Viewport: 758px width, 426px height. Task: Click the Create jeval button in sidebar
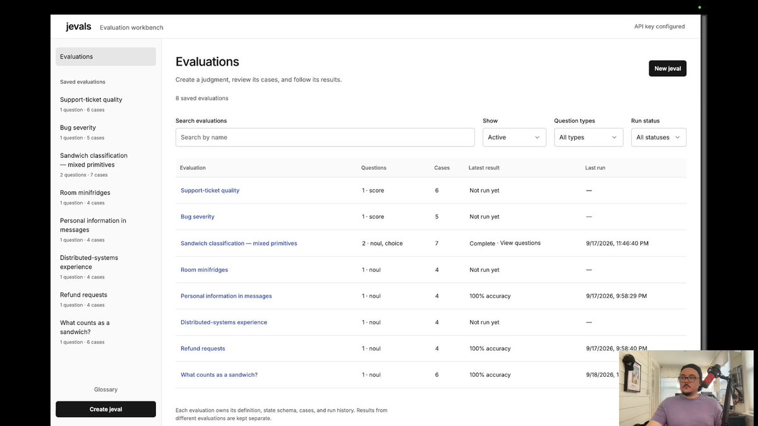click(105, 409)
